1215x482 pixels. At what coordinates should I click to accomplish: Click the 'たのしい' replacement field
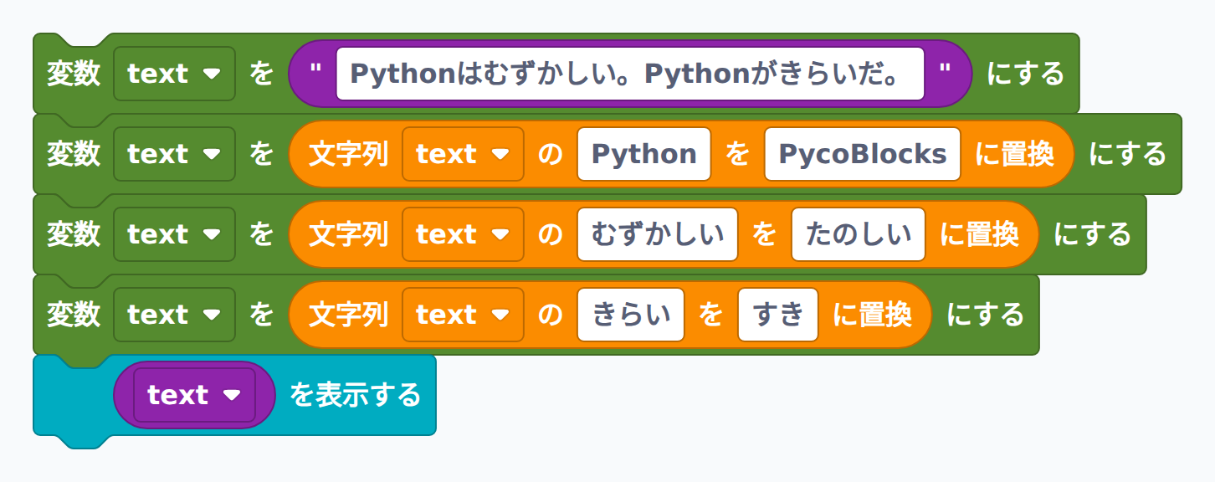click(859, 234)
